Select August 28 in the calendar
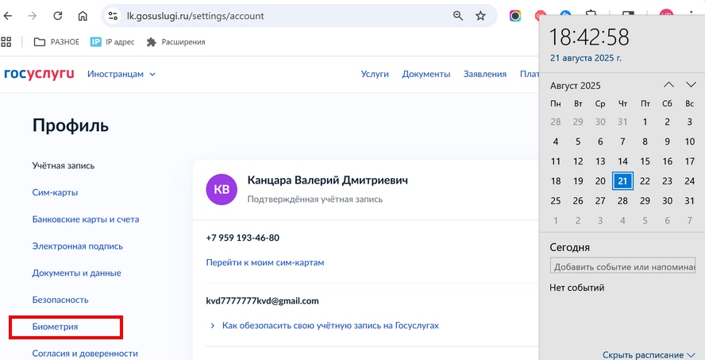 coord(622,201)
